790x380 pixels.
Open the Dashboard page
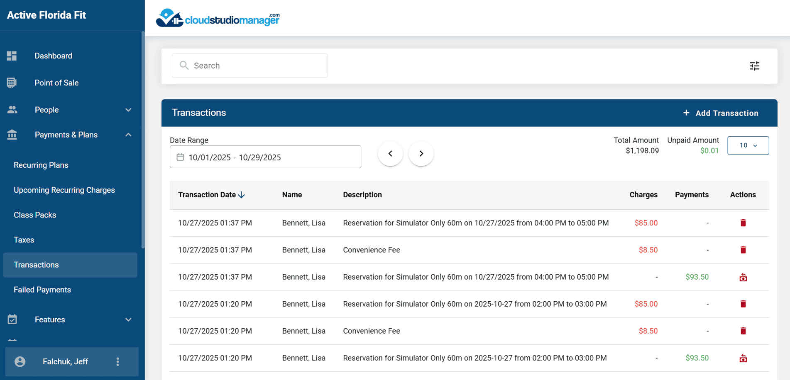pos(53,56)
